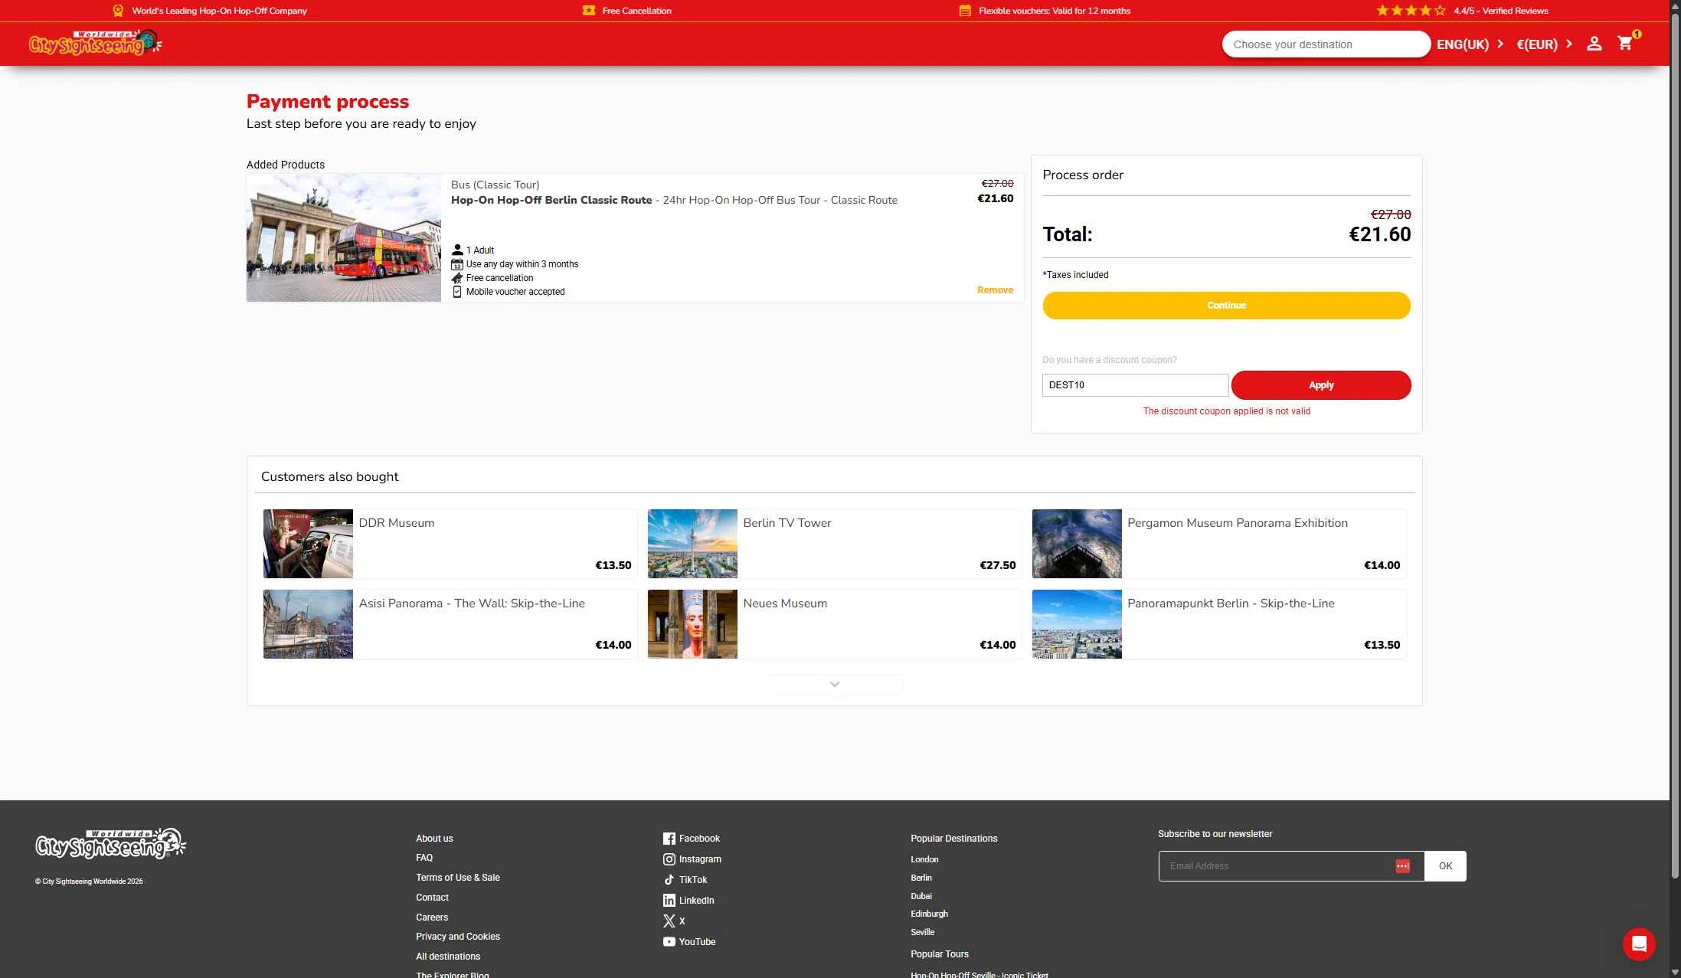Screen dimensions: 1681x978
Task: Click the Instagram icon in footer
Action: 669,859
